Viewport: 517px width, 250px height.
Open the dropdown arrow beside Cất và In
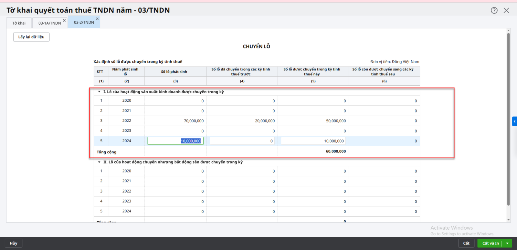[x=507, y=243]
